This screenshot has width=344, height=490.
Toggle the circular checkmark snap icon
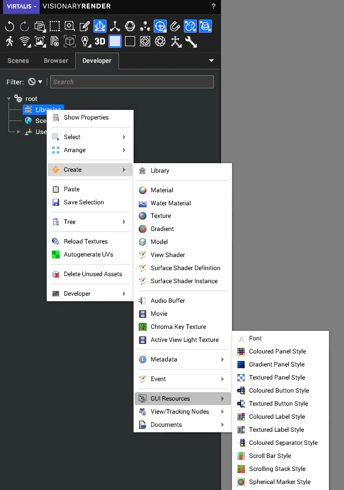point(160,26)
